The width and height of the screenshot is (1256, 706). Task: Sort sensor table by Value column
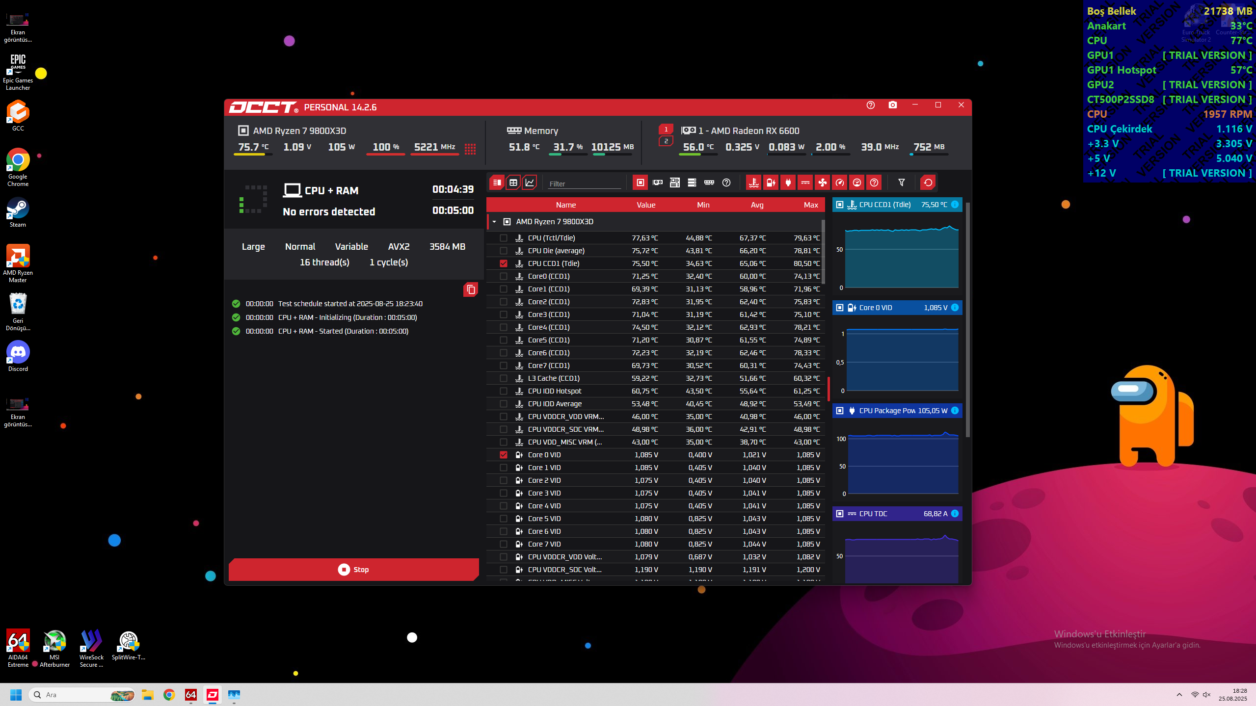click(x=646, y=205)
